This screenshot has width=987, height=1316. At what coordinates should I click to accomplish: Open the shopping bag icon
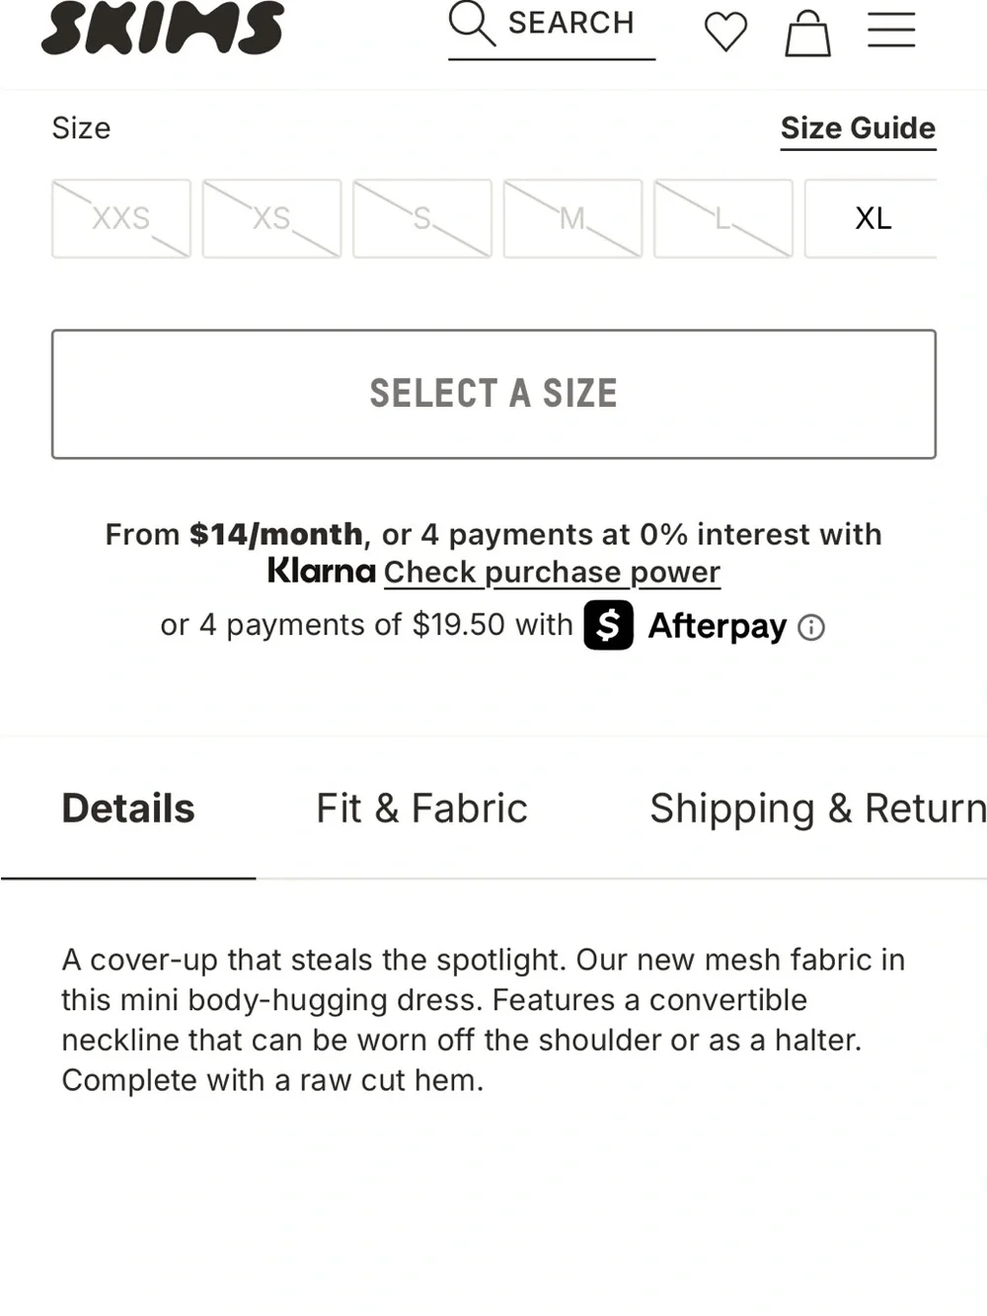(807, 33)
